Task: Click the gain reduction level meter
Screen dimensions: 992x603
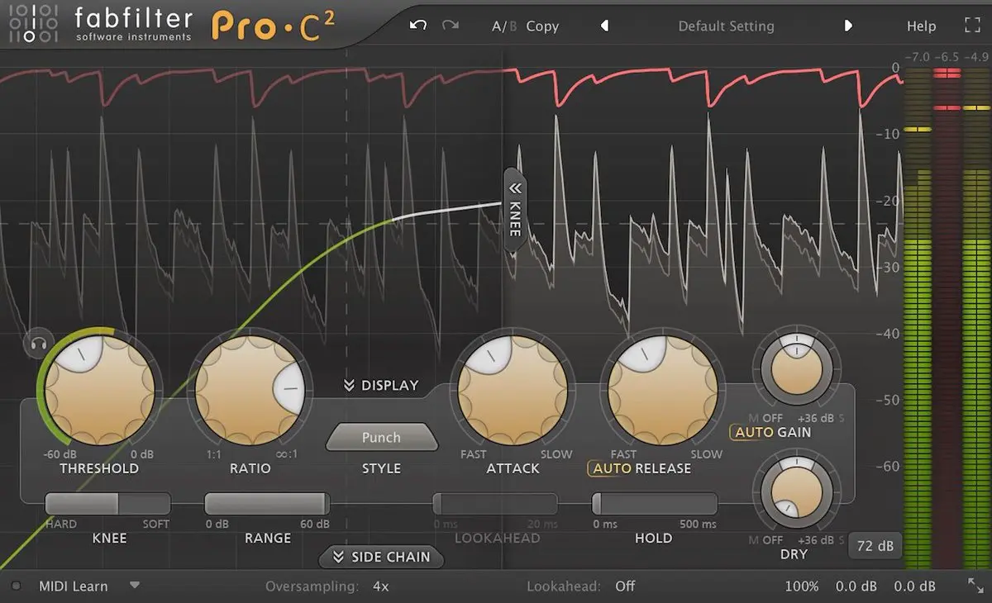Action: tap(947, 320)
